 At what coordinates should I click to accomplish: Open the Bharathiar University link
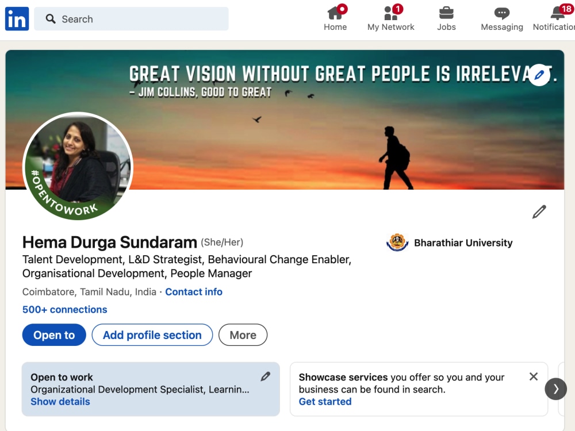click(463, 243)
